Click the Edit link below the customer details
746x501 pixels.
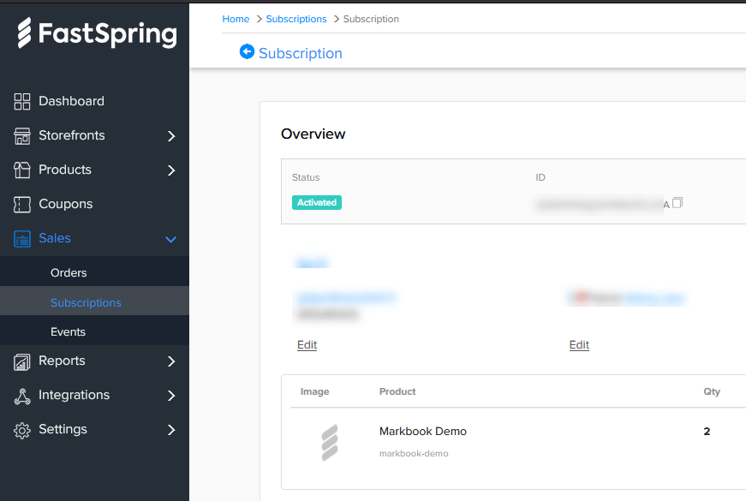307,344
